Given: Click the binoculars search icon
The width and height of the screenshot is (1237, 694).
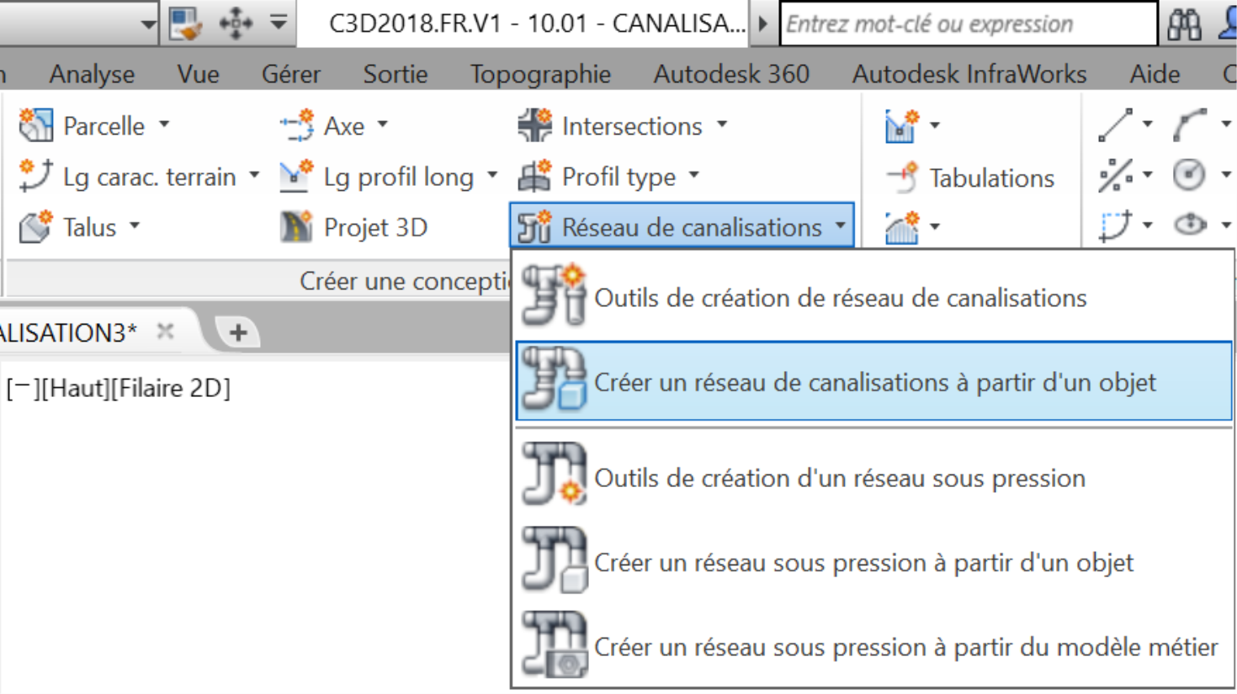Looking at the screenshot, I should tap(1184, 24).
